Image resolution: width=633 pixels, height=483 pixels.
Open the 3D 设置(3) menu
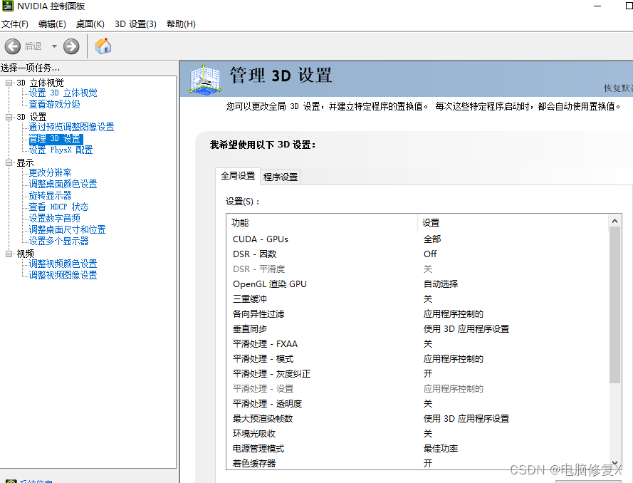pyautogui.click(x=135, y=24)
